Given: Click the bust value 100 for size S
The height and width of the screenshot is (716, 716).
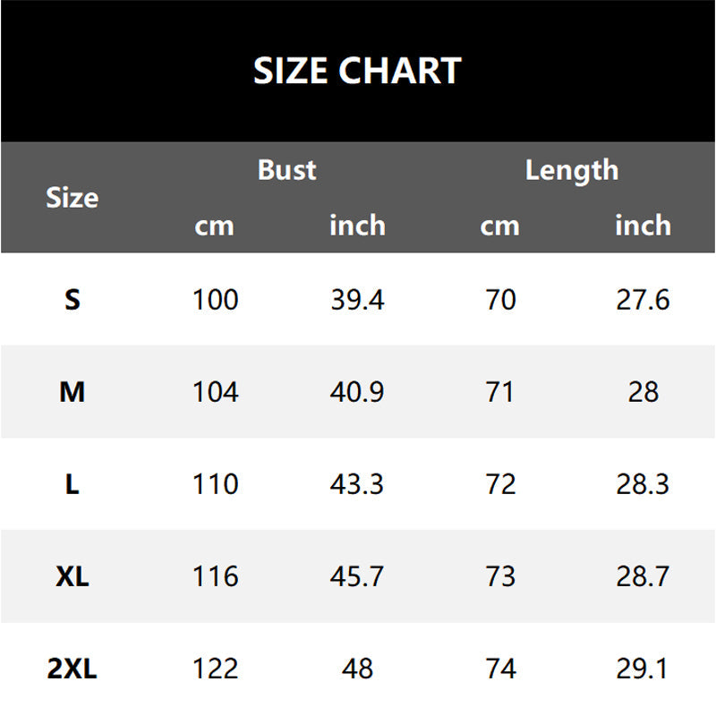Looking at the screenshot, I should pos(215,300).
